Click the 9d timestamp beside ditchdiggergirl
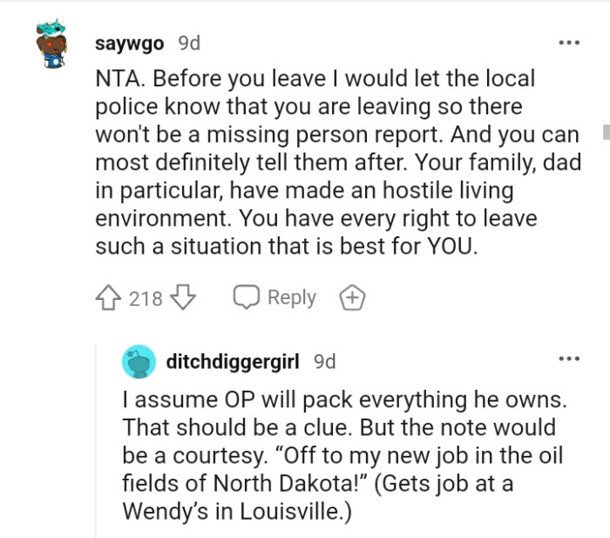 324,361
